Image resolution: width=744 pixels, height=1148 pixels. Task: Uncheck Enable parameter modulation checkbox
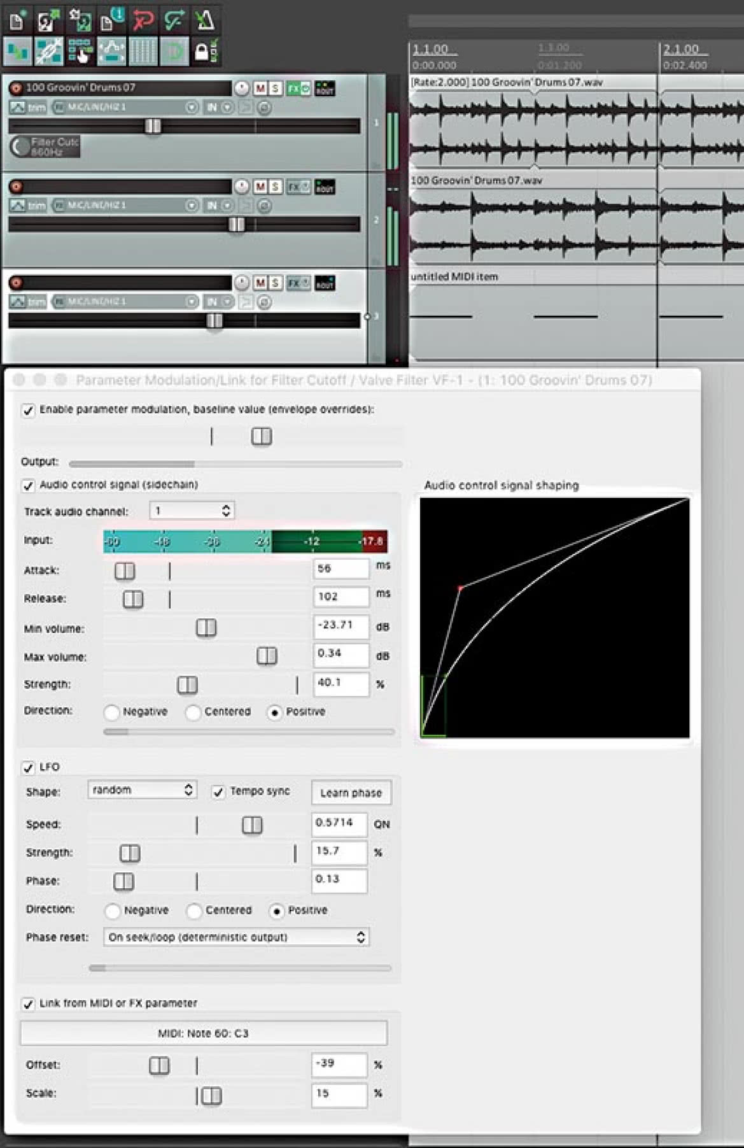pos(28,410)
